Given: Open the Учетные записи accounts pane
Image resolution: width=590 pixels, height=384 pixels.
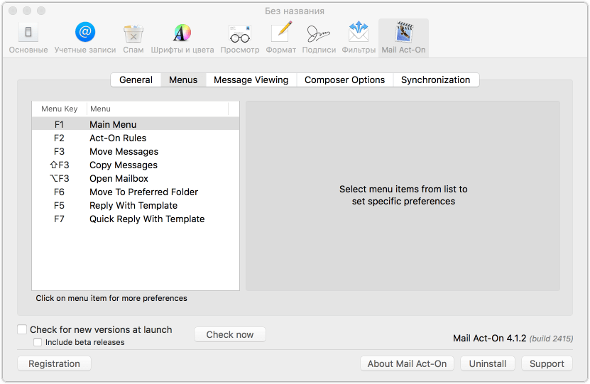Looking at the screenshot, I should point(85,38).
